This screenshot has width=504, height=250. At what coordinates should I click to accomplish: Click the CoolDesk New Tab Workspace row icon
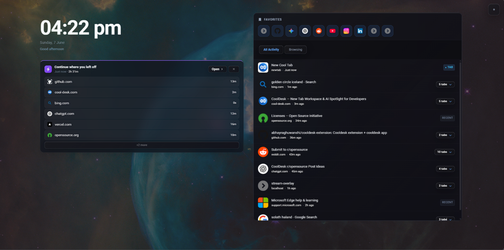coord(263,101)
